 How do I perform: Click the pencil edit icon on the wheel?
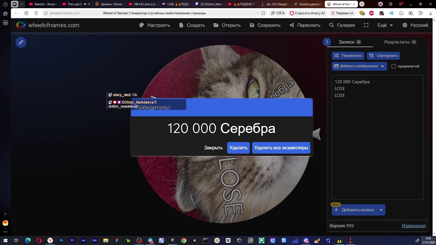tap(21, 42)
